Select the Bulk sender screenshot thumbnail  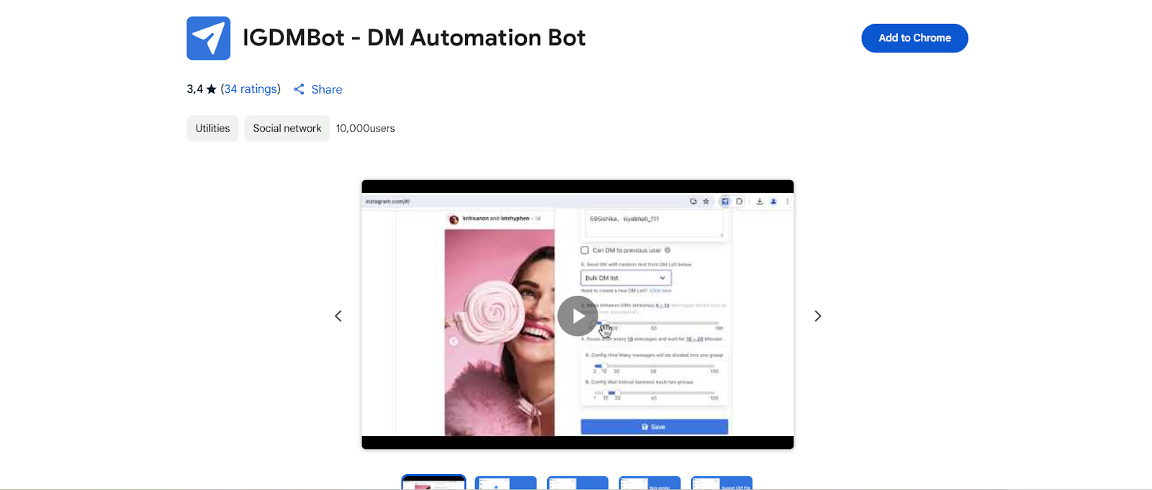(649, 483)
